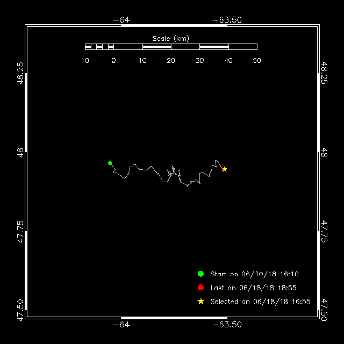Click the left axis latitude label '47.50'
This screenshot has width=344, height=344.
coord(20,311)
